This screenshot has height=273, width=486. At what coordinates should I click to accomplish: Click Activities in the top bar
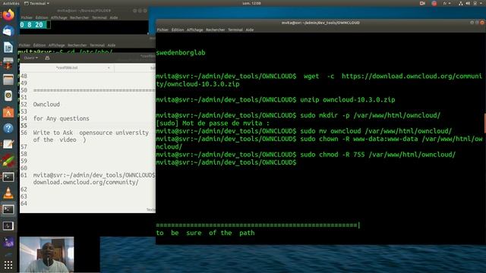[x=11, y=3]
